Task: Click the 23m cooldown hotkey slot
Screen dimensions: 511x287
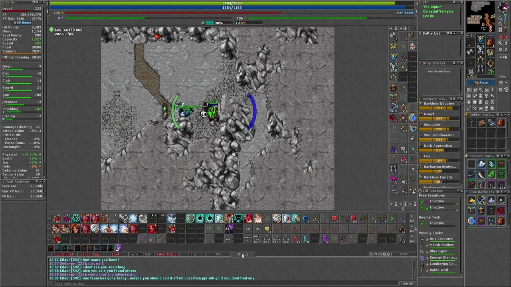Action: 229,228
